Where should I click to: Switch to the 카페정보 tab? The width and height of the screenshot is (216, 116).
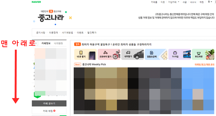point(46,43)
